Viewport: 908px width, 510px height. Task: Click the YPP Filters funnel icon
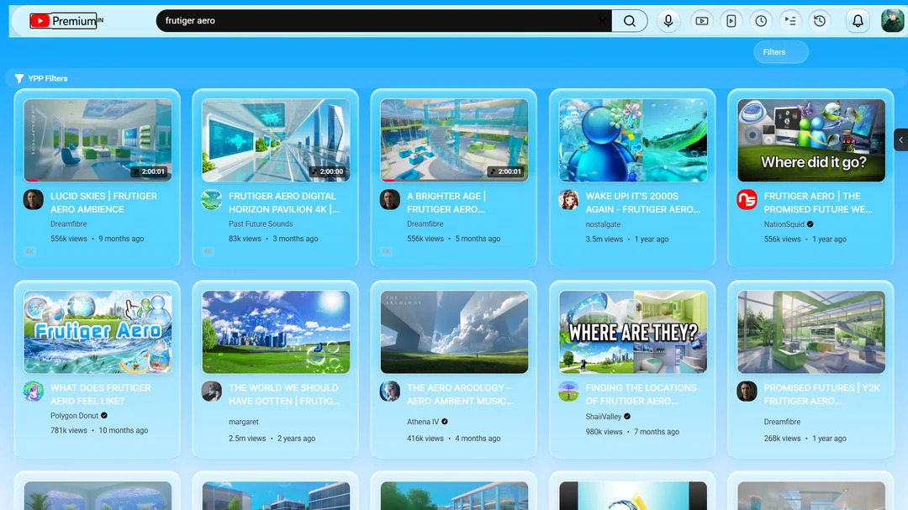point(19,78)
